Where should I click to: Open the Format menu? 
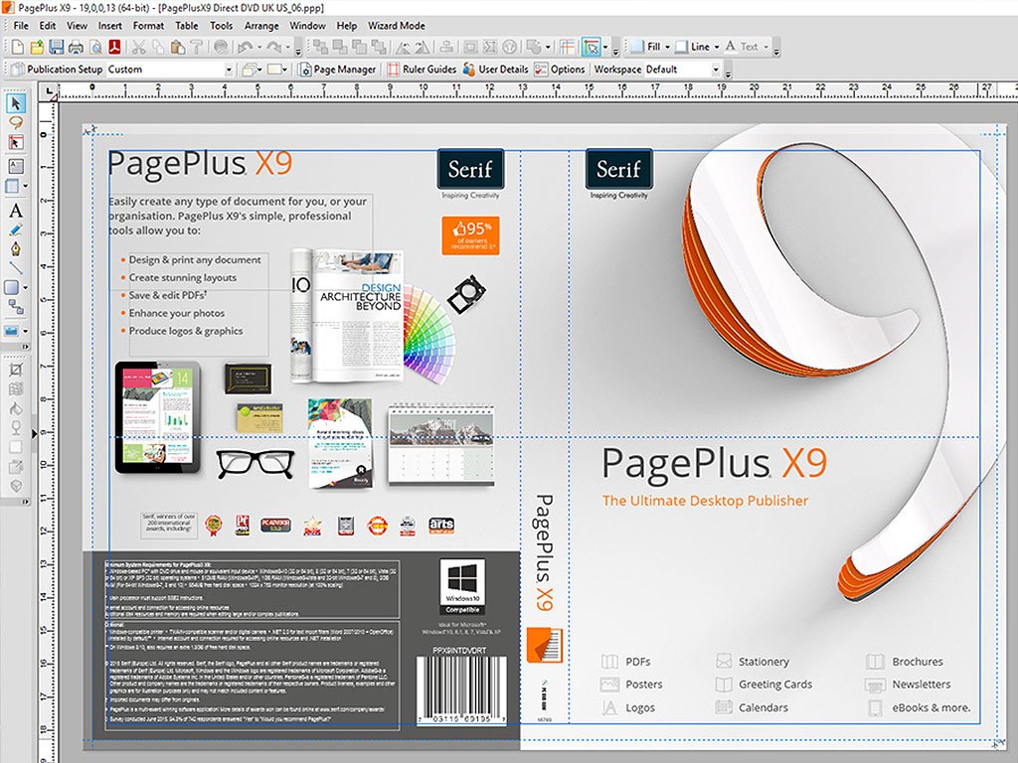pos(148,25)
